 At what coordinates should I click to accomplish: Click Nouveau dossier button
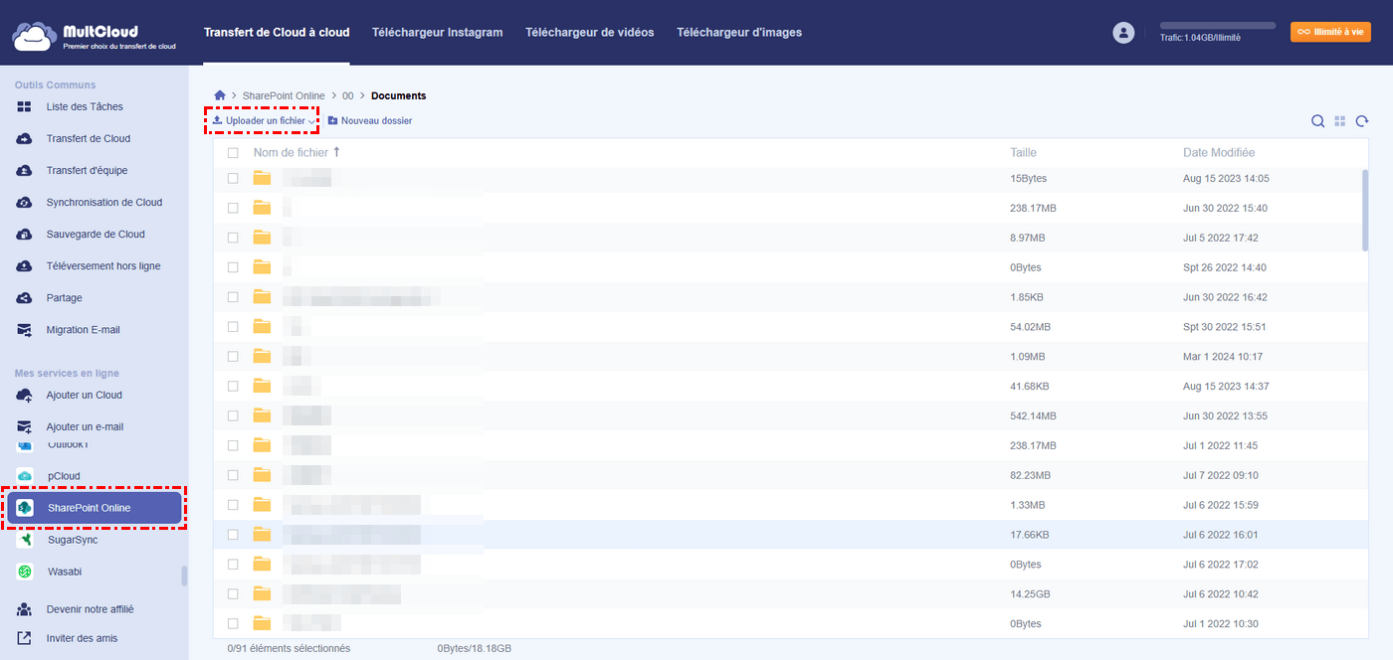pos(369,120)
